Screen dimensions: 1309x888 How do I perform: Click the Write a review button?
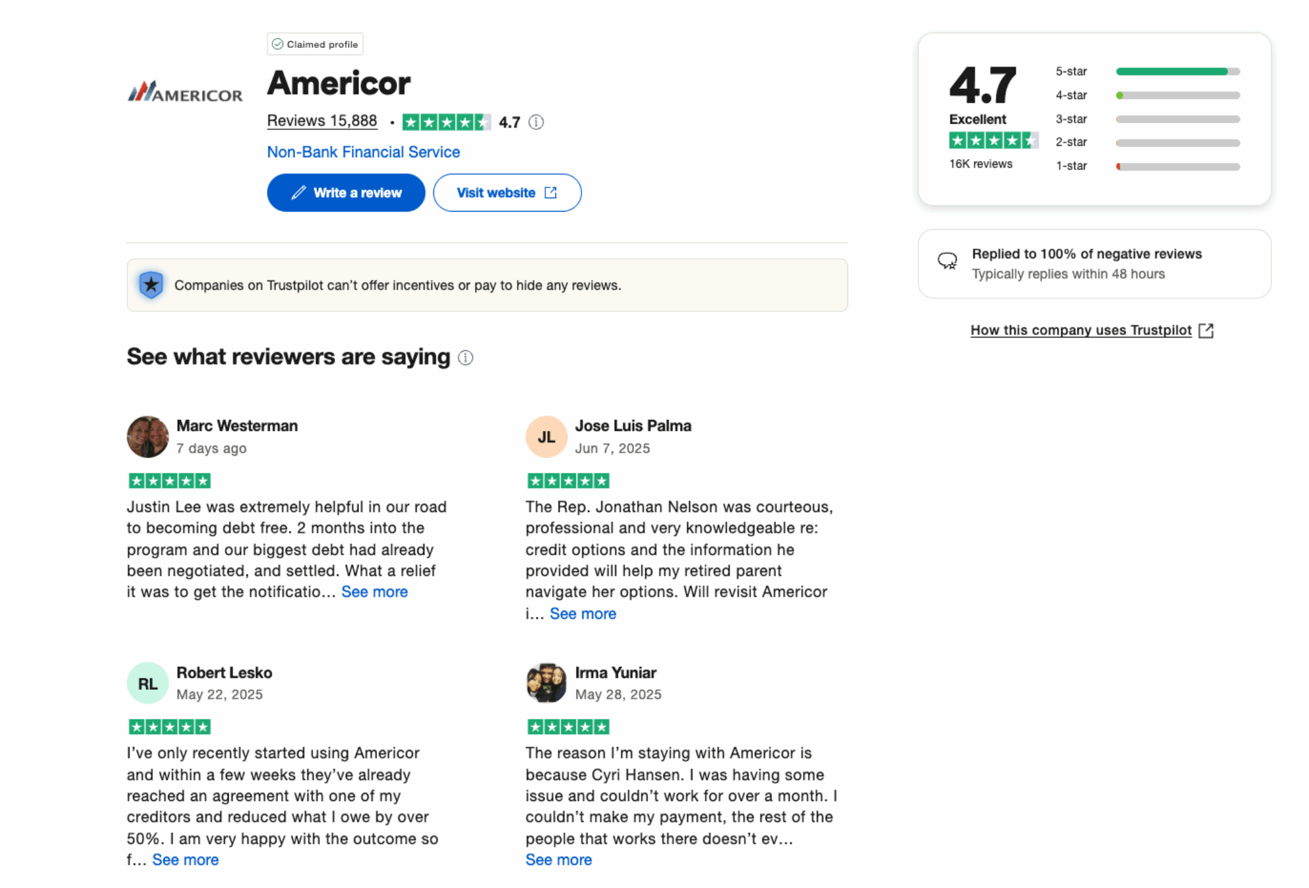(346, 192)
